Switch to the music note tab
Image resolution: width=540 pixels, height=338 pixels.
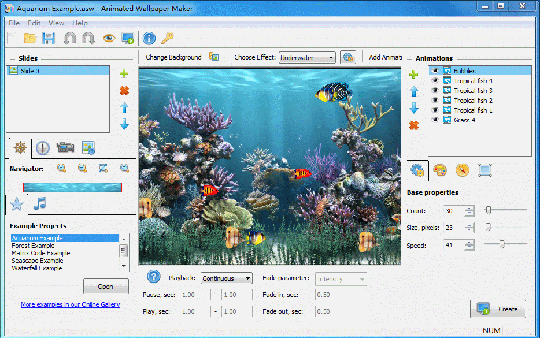click(39, 203)
